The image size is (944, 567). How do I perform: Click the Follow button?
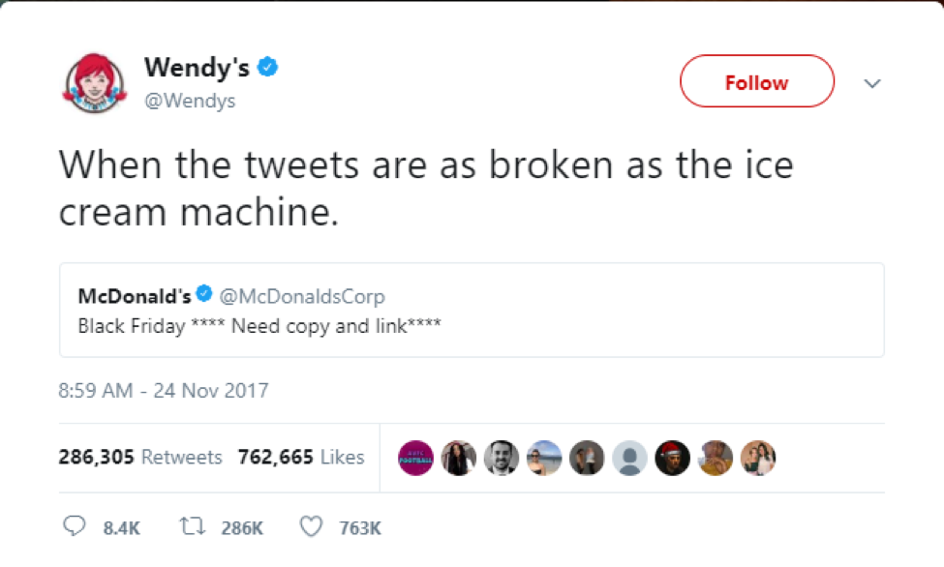click(756, 81)
